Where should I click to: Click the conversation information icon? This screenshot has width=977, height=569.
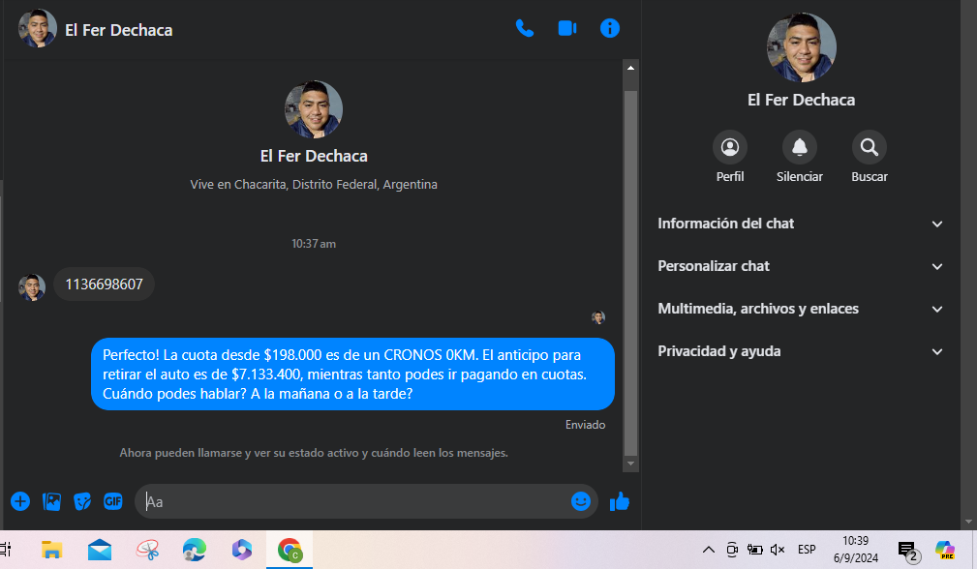click(610, 28)
